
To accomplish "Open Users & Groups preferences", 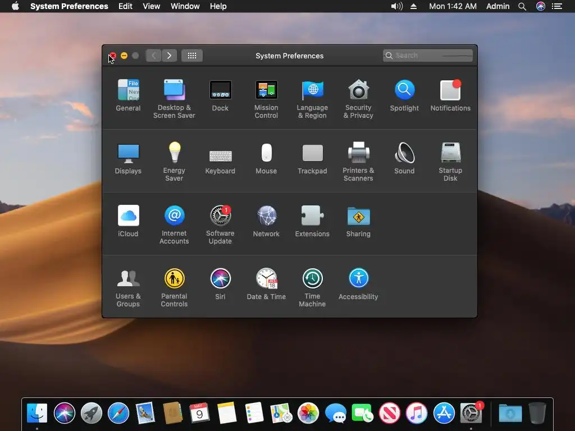I will coord(128,288).
